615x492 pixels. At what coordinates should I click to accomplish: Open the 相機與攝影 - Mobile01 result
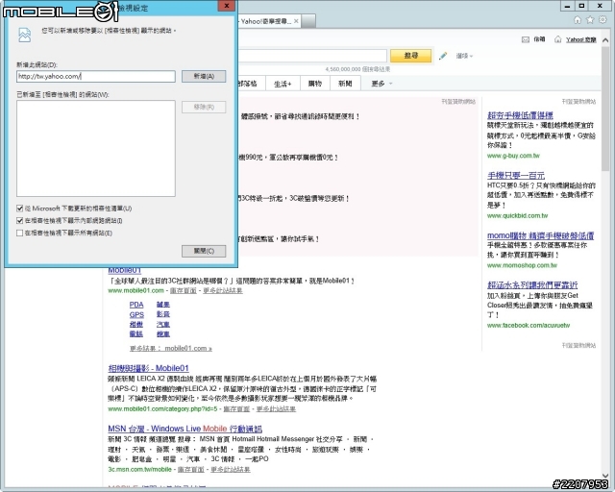click(148, 368)
